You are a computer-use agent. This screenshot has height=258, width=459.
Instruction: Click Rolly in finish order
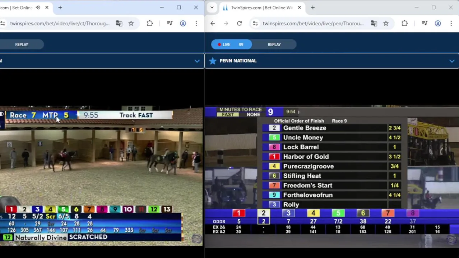pos(291,205)
